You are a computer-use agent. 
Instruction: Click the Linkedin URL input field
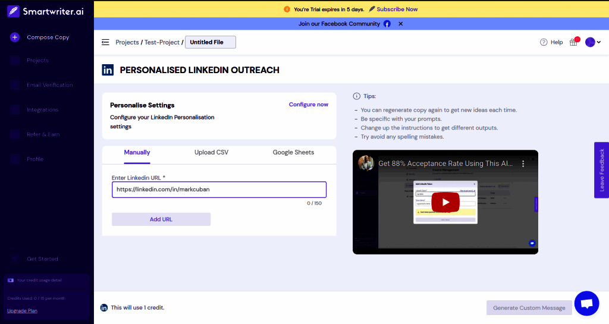[219, 190]
